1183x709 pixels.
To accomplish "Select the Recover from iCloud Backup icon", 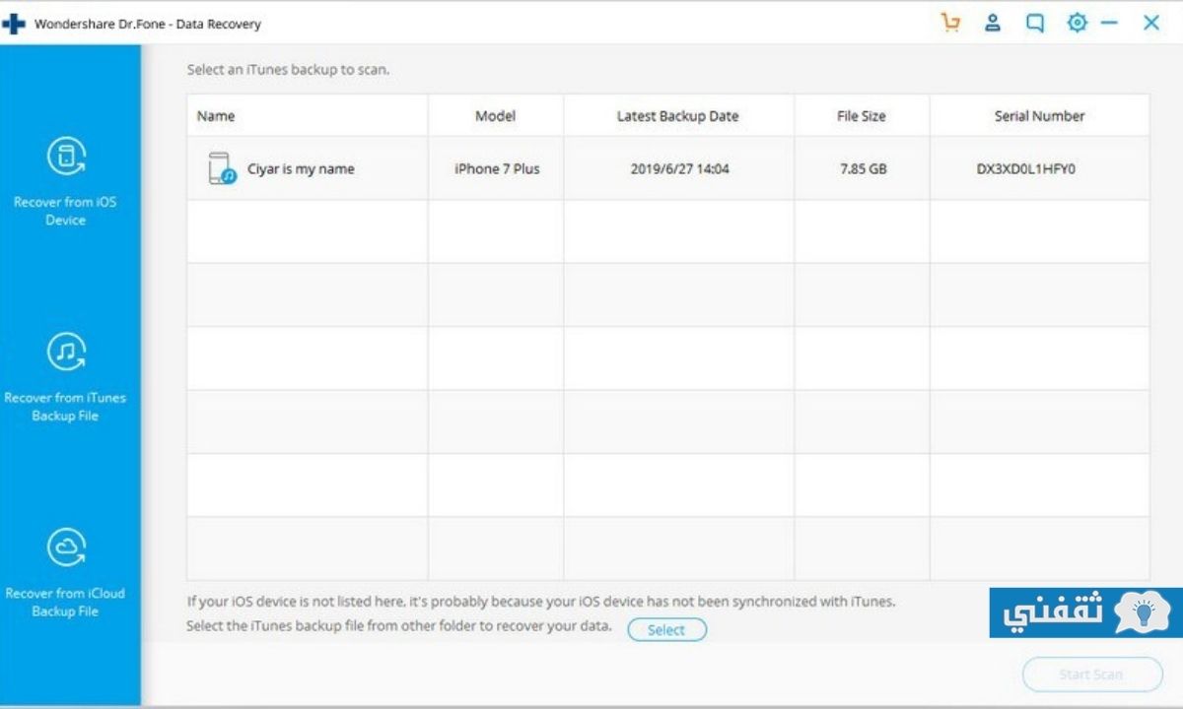I will click(x=66, y=548).
